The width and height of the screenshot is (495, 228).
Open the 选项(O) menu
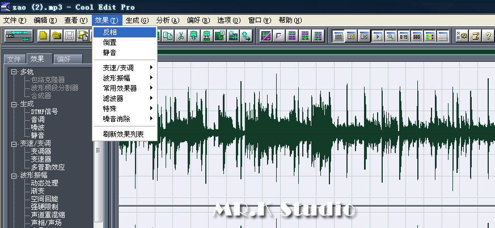(229, 20)
